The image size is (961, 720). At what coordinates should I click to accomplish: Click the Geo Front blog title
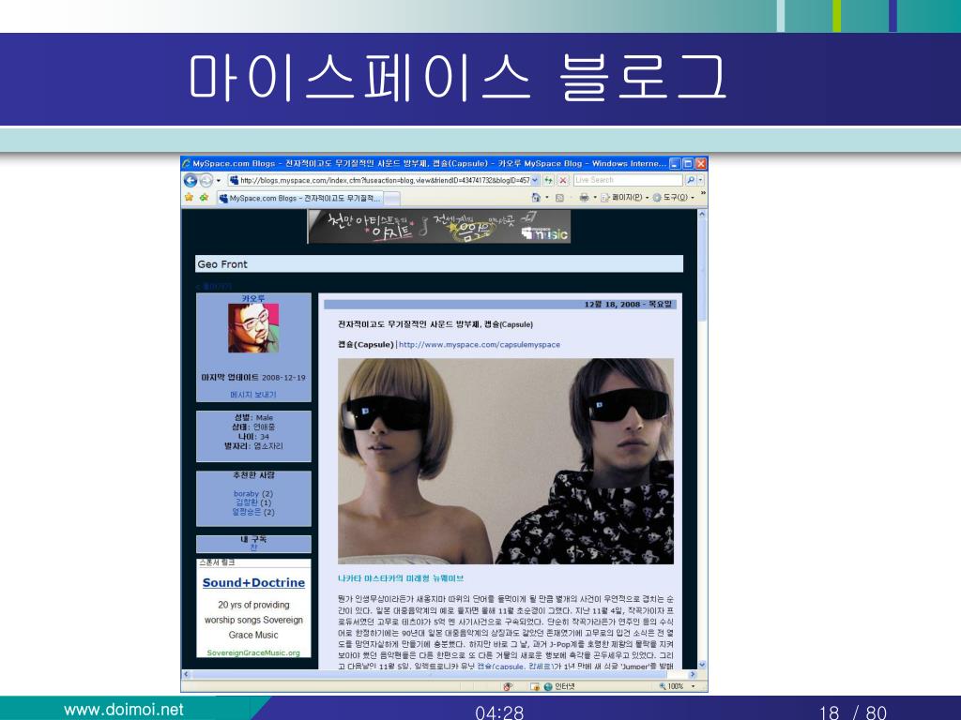tap(222, 264)
